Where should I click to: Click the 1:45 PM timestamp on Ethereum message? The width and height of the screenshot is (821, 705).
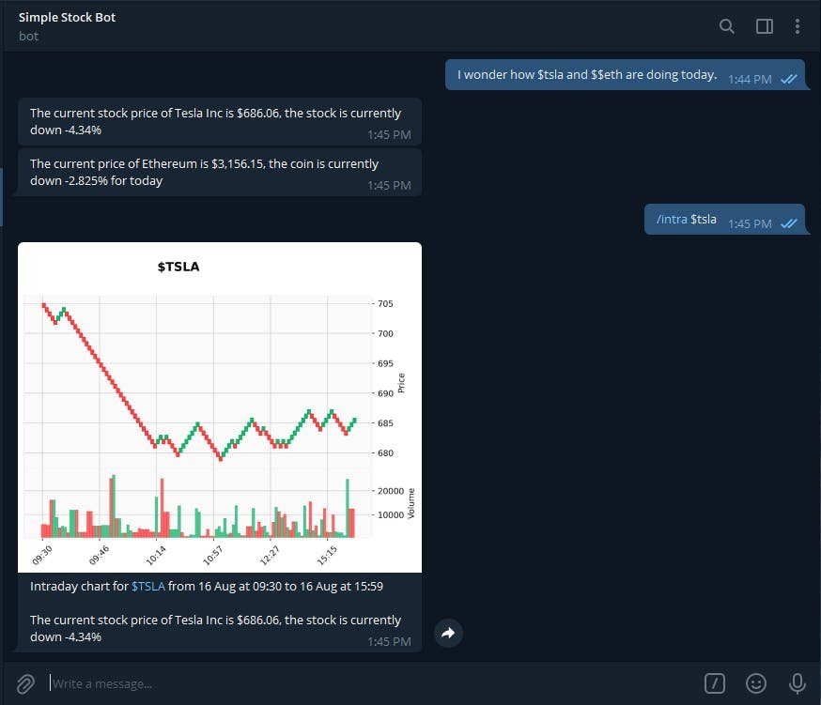[x=389, y=186]
